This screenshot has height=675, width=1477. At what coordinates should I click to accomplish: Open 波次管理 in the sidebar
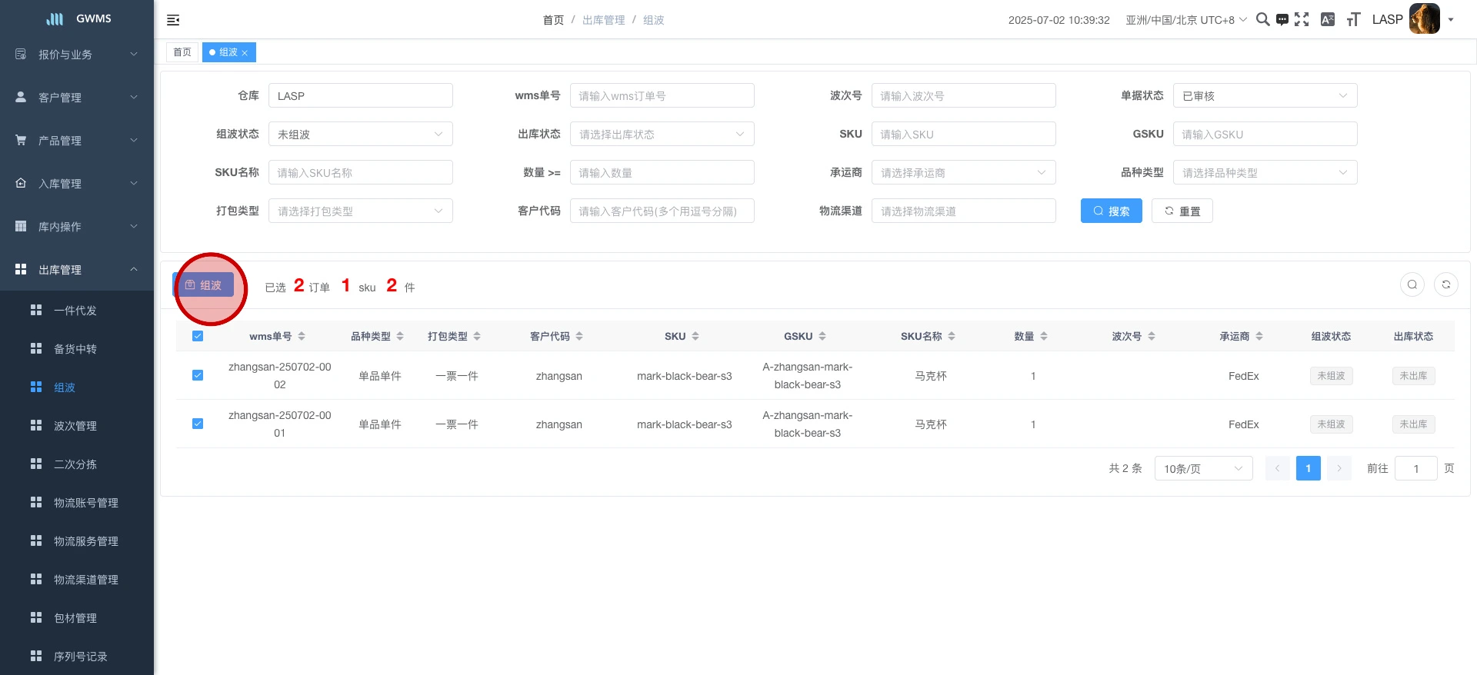click(x=75, y=426)
